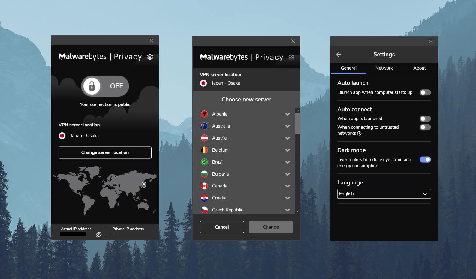Click the 'Choose new server' heading
Viewport: 476px width, 279px height.
(246, 100)
